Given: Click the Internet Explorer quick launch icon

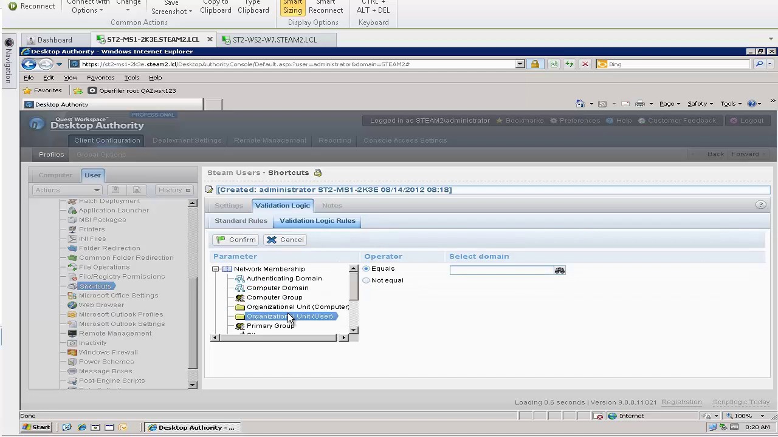Looking at the screenshot, I should pyautogui.click(x=81, y=427).
